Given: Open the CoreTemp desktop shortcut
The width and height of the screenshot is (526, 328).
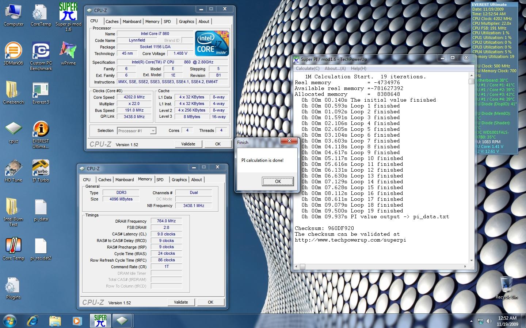Looking at the screenshot, I should coord(41,15).
